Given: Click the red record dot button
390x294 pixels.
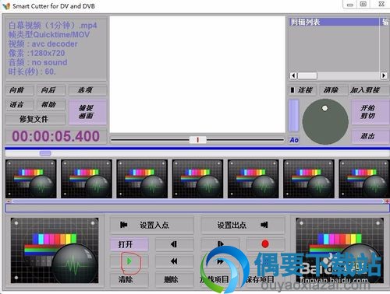Looking at the screenshot, I should click(x=265, y=244).
